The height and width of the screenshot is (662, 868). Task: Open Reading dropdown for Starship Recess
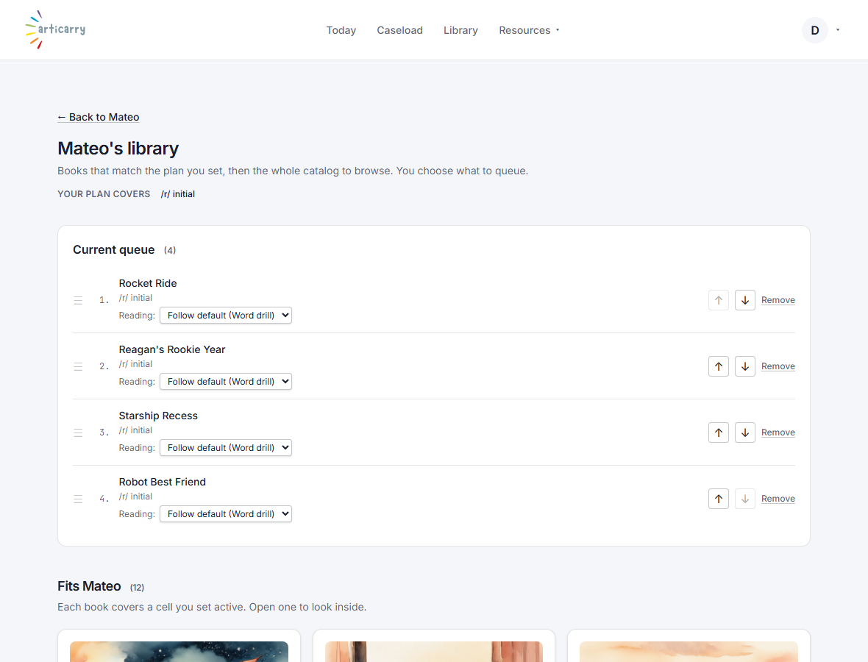coord(225,448)
